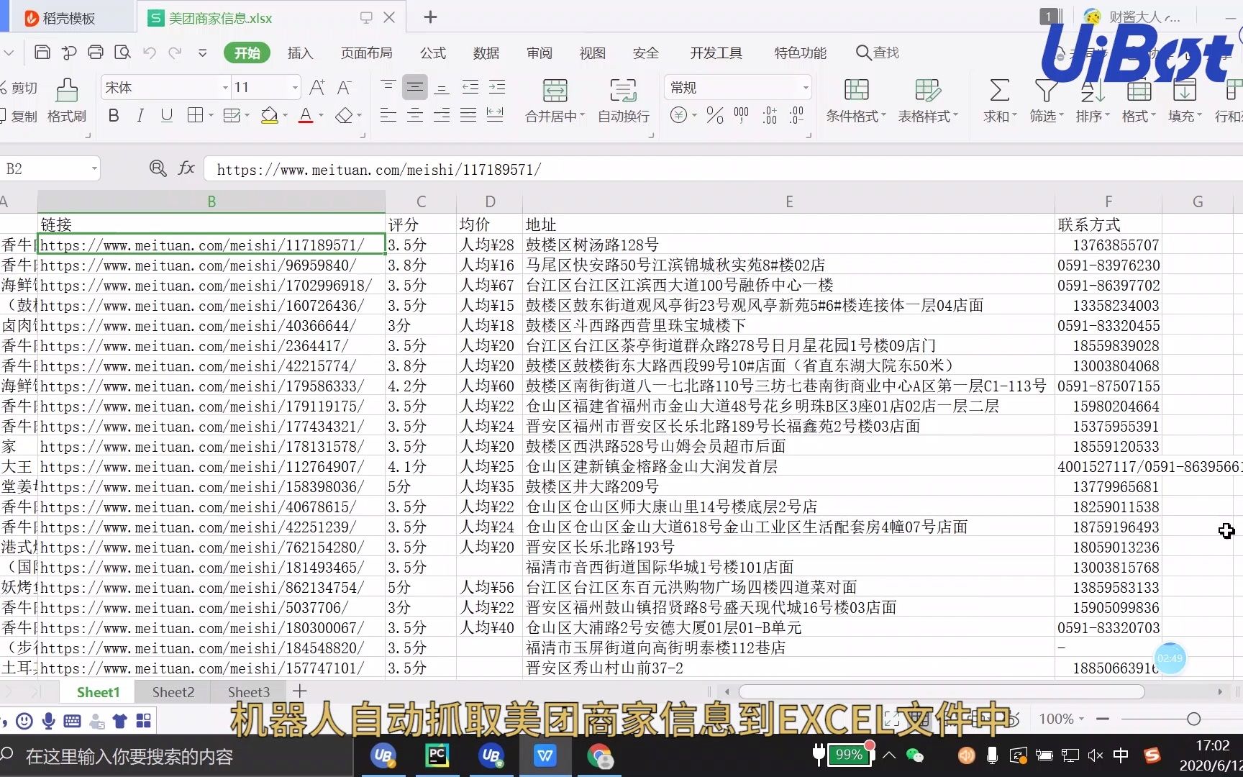Screen dimensions: 1243x777
Task: Click the percent style icon
Action: [x=714, y=115]
